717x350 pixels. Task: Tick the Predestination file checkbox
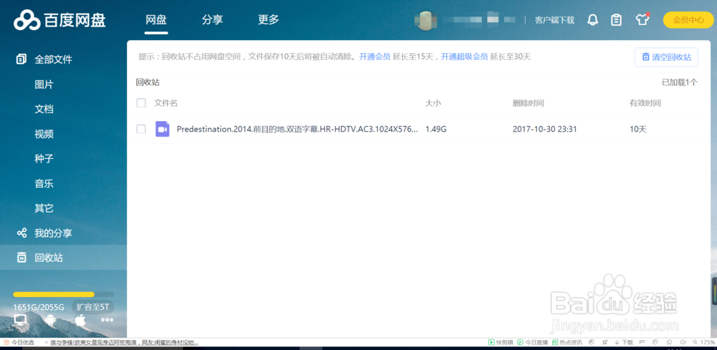coord(141,129)
